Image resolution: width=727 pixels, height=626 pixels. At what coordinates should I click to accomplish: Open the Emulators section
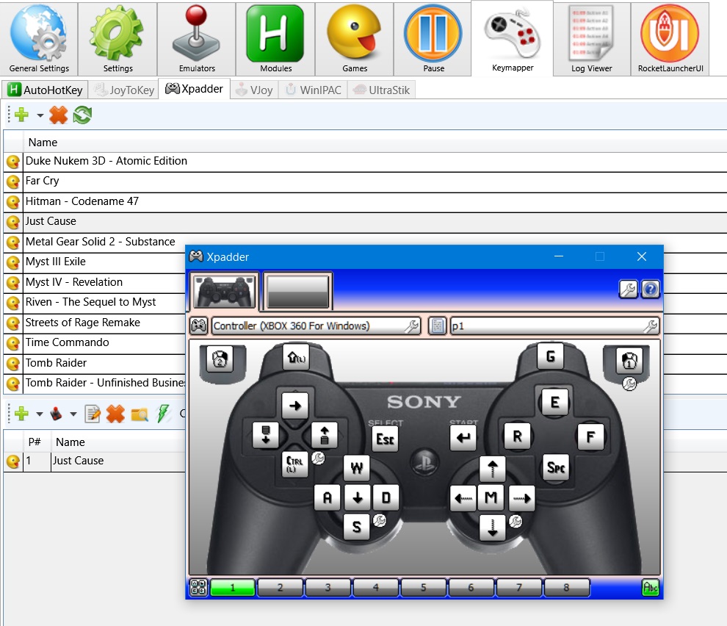[197, 38]
